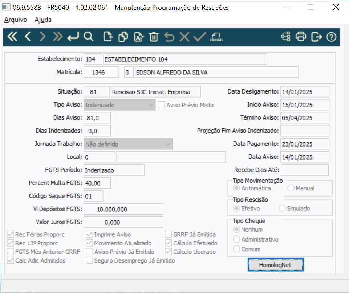
Task: Click FGTS Período field Indenizado
Action: click(114, 170)
